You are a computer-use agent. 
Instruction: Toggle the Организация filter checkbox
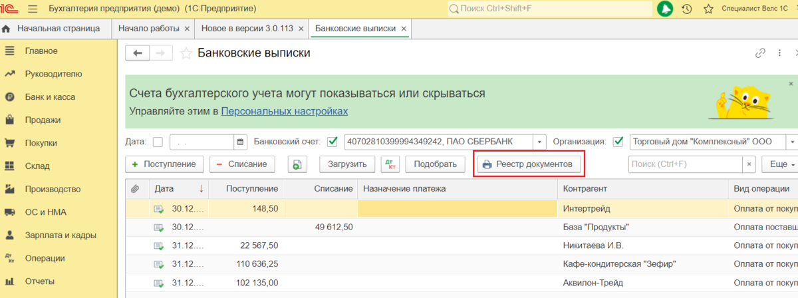(618, 142)
